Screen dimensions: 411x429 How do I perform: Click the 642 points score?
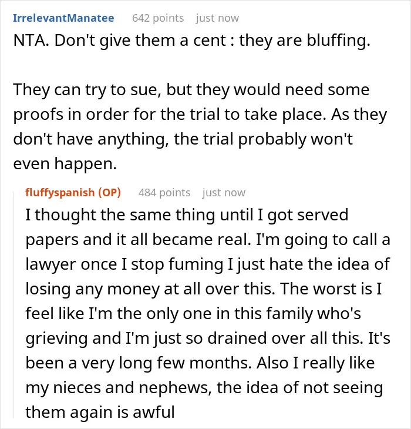point(158,18)
